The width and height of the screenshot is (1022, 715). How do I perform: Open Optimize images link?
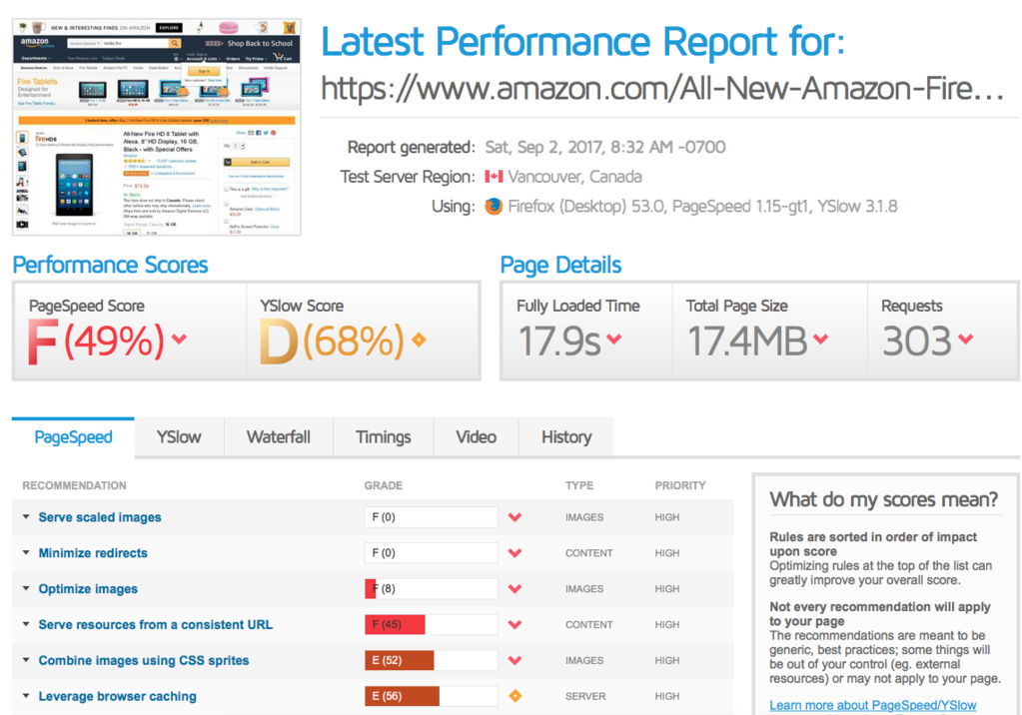point(88,589)
